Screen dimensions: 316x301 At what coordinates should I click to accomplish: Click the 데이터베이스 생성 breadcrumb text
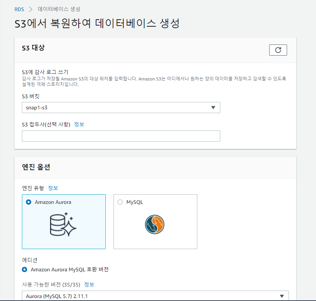[x=59, y=9]
